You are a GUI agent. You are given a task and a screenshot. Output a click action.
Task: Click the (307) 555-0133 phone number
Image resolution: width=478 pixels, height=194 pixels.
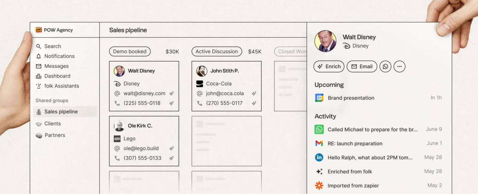[143, 158]
